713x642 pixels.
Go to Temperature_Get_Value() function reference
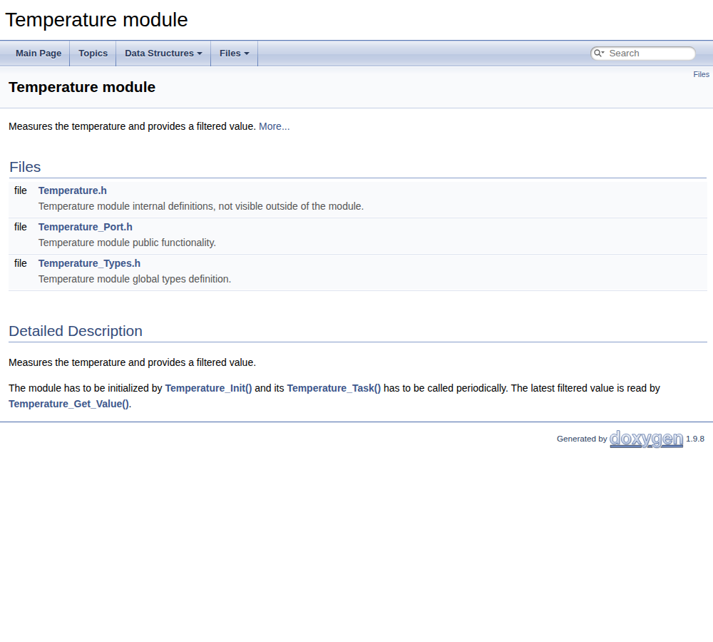[68, 404]
